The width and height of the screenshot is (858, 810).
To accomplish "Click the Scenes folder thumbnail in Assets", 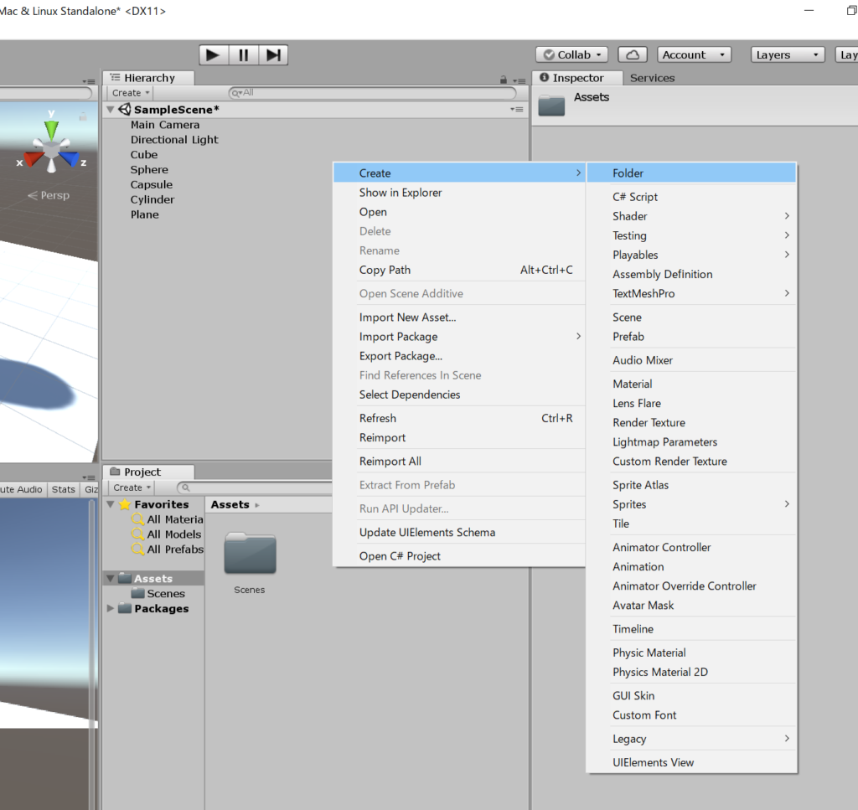I will pos(250,555).
